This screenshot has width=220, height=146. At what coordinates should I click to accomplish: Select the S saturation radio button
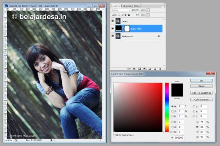point(172,111)
